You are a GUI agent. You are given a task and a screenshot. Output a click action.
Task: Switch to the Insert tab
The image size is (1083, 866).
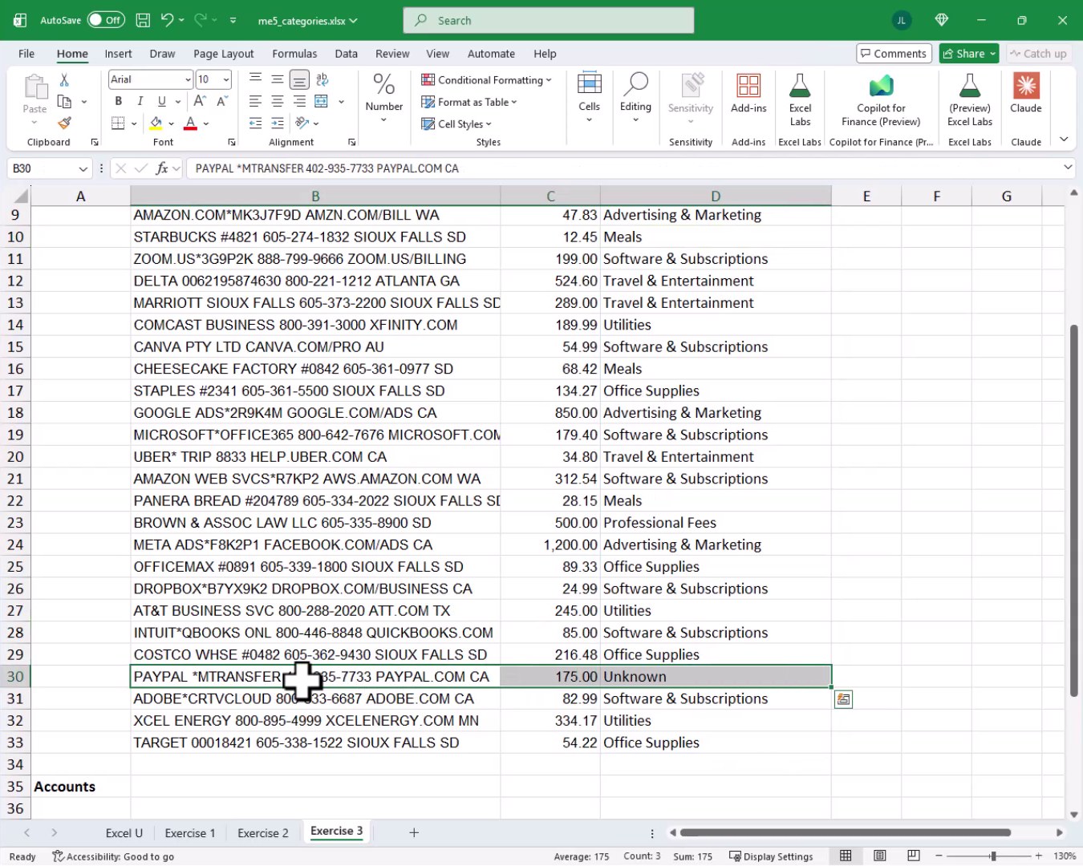point(118,54)
